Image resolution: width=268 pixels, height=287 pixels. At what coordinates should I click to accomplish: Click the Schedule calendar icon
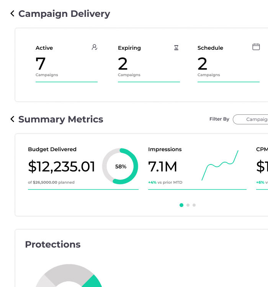coord(256,47)
